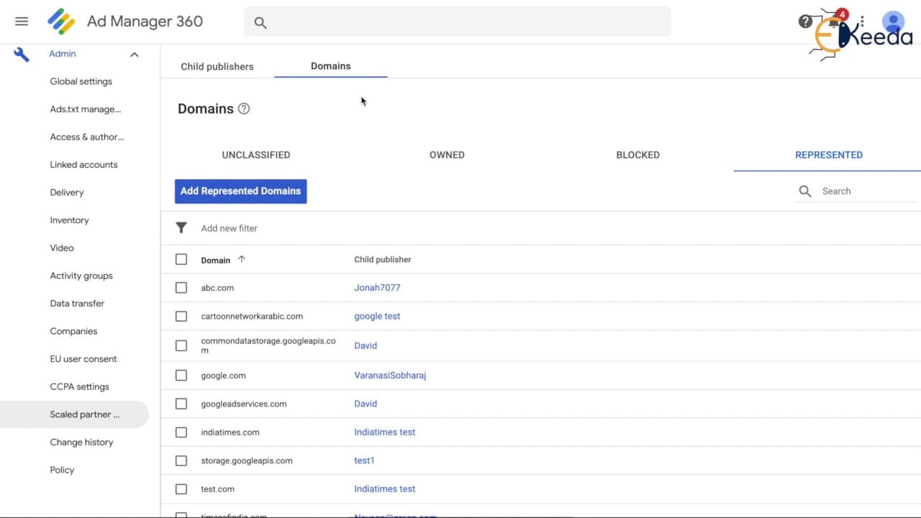This screenshot has height=518, width=921.
Task: Collapse the Admin section chevron
Action: click(134, 55)
